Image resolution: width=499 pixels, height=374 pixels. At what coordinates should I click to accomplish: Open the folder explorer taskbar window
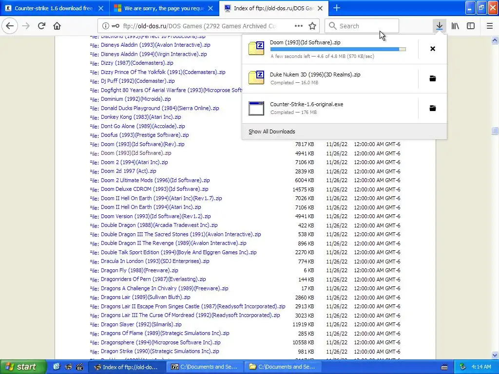coord(283,367)
